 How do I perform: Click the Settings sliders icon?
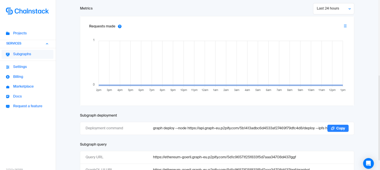coord(8,67)
